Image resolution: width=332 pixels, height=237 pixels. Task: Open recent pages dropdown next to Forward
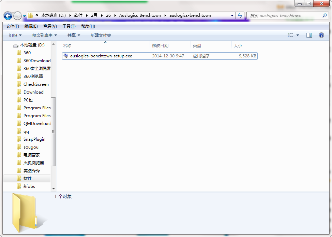24,16
